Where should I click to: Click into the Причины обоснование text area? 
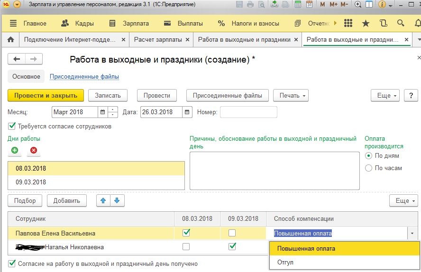275,171
